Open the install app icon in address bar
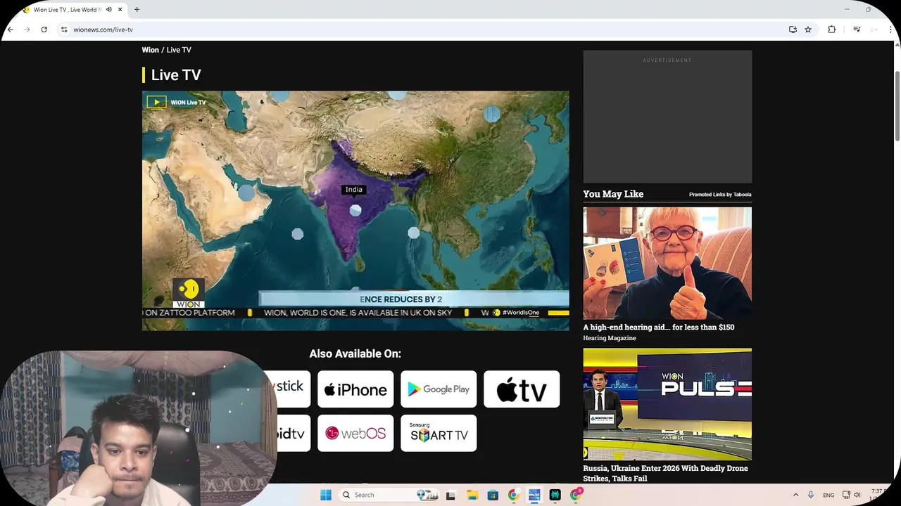Screen dimensions: 901x506 click(x=793, y=30)
